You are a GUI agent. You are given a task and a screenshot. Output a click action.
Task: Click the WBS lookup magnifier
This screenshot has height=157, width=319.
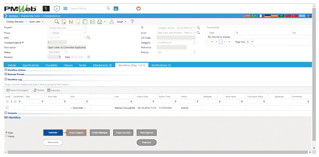pos(88,37)
